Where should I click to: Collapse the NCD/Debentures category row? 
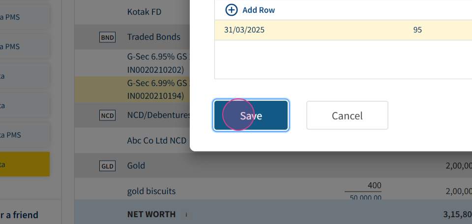click(x=159, y=115)
